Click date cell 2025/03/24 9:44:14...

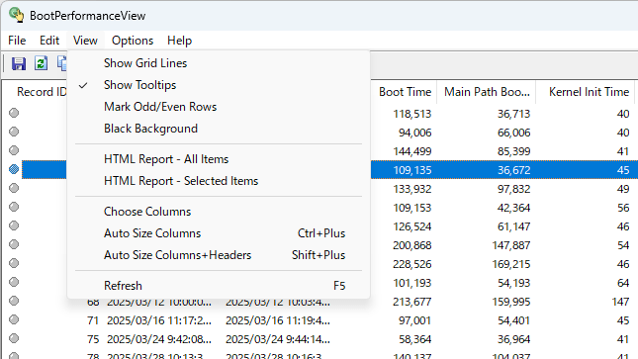(x=278, y=339)
